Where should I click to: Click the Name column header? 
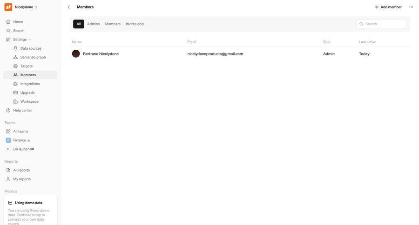77,42
